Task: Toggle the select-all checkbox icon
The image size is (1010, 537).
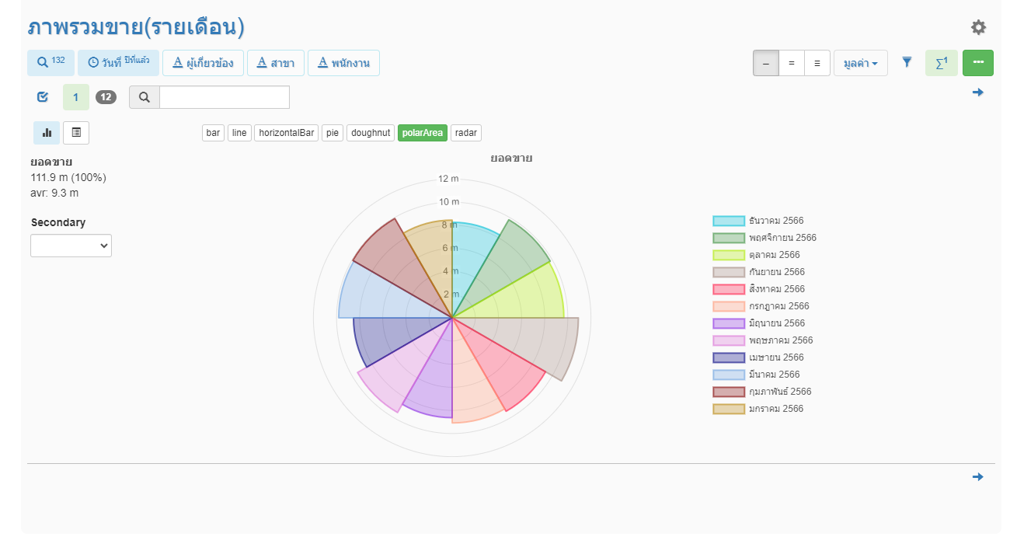Action: [43, 97]
